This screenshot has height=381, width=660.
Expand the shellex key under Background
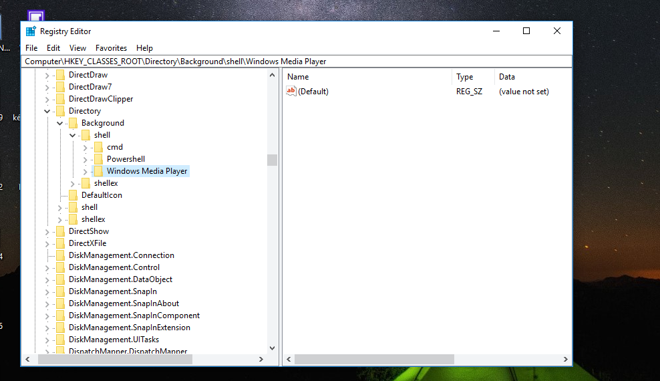point(72,184)
